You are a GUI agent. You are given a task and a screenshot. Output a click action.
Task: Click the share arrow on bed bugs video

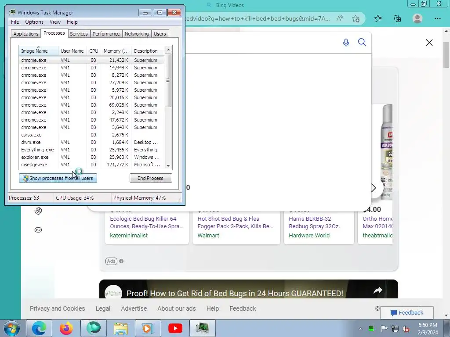coord(377,290)
